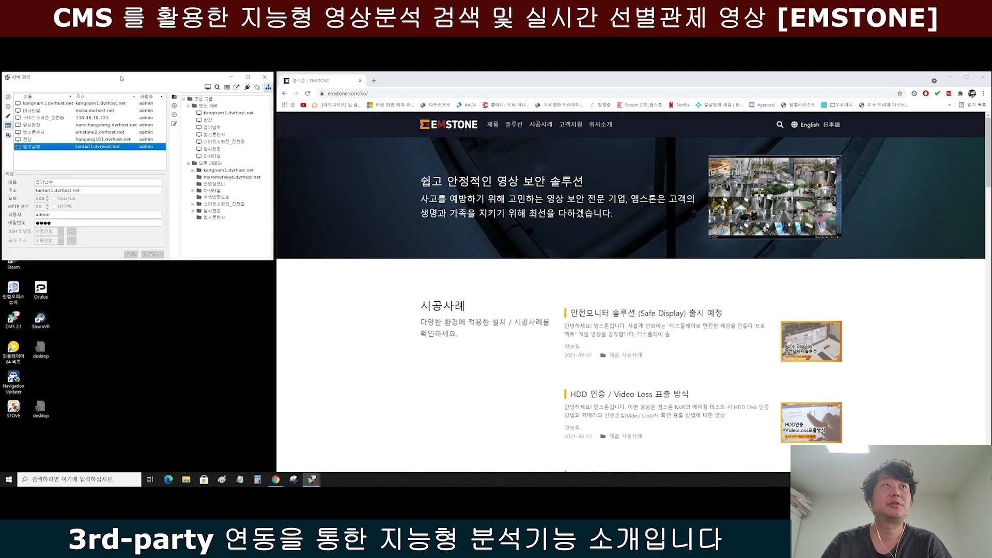Click the minus icon beside the group tree
Viewport: 992px width, 558px height.
click(174, 115)
